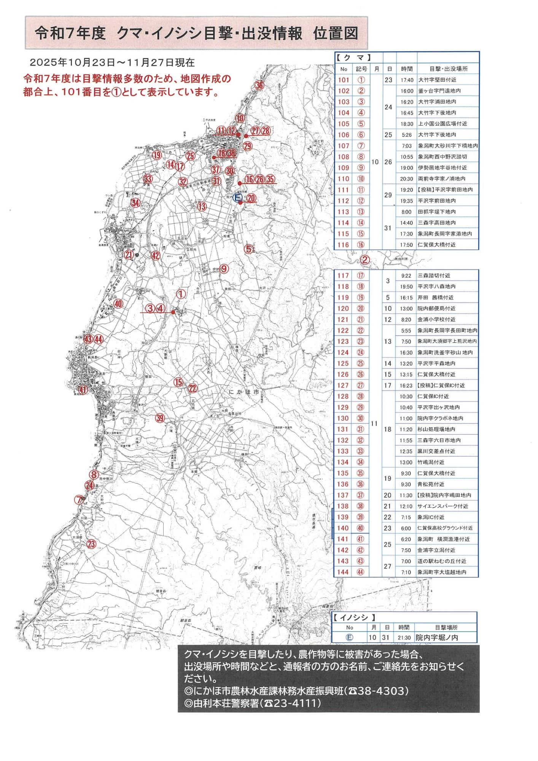Click bear marker 36 on the map

pyautogui.click(x=259, y=85)
